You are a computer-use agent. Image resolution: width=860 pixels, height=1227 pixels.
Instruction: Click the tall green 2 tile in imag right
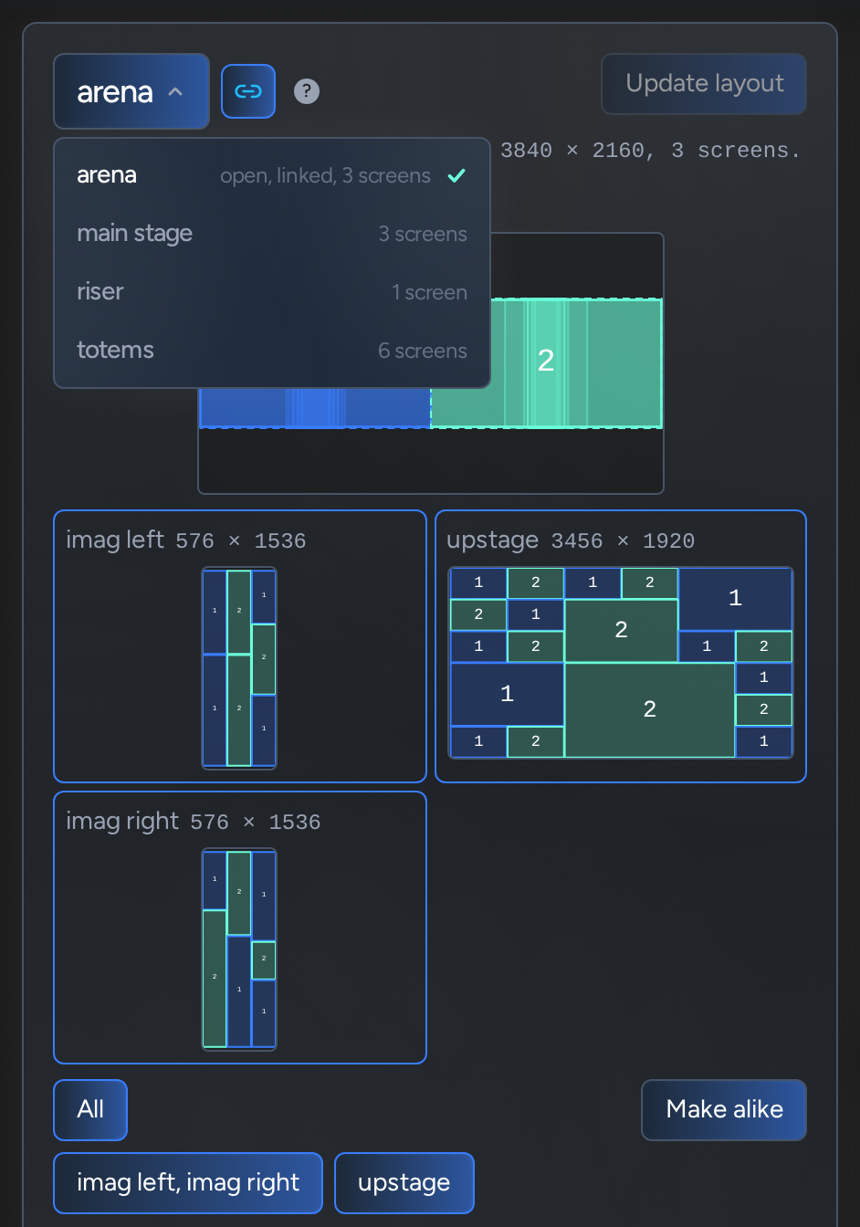[215, 978]
